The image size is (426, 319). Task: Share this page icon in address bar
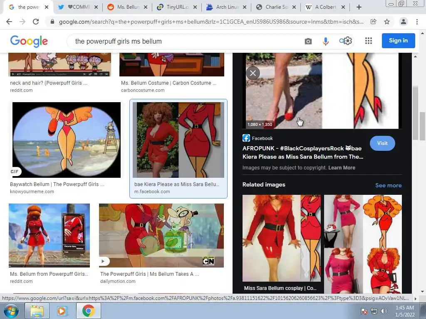coord(374,22)
